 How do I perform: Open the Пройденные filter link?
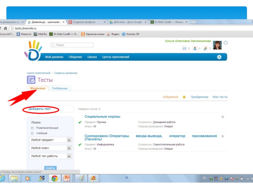200,97
